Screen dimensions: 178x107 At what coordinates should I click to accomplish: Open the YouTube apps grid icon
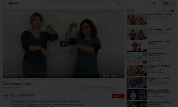(154, 3)
